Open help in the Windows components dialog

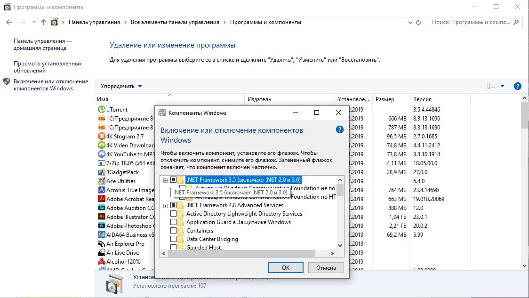(x=340, y=129)
